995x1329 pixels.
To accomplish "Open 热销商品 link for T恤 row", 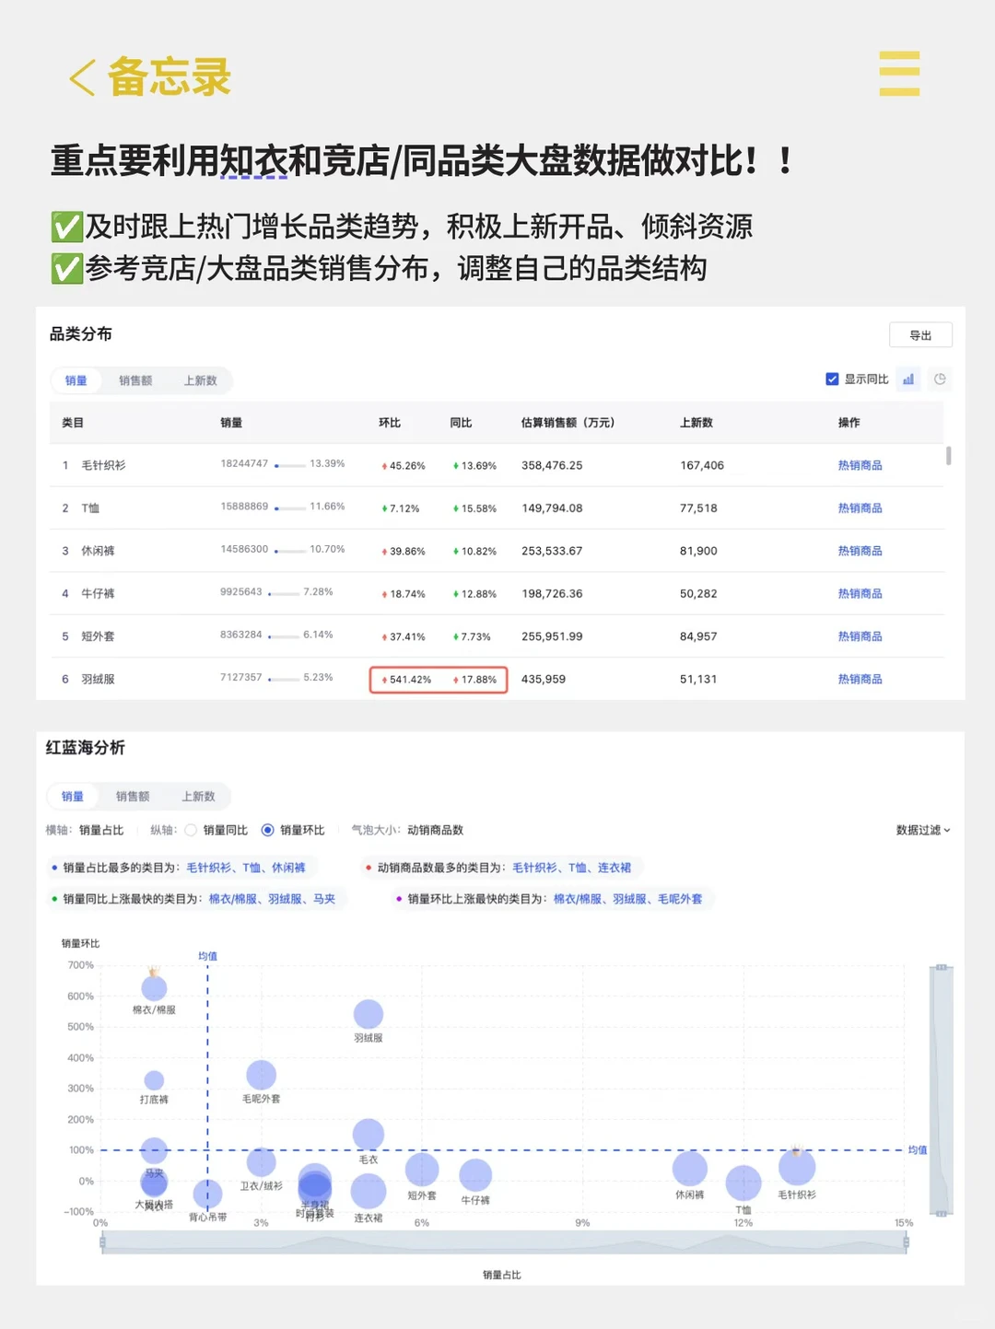I will point(860,508).
